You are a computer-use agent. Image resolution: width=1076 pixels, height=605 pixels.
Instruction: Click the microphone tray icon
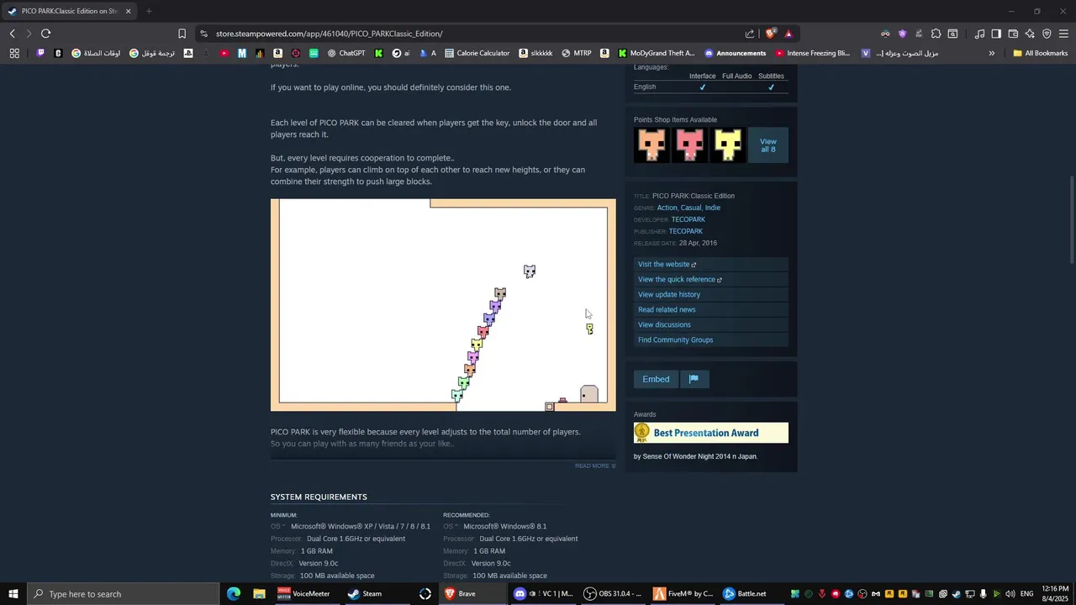(983, 594)
